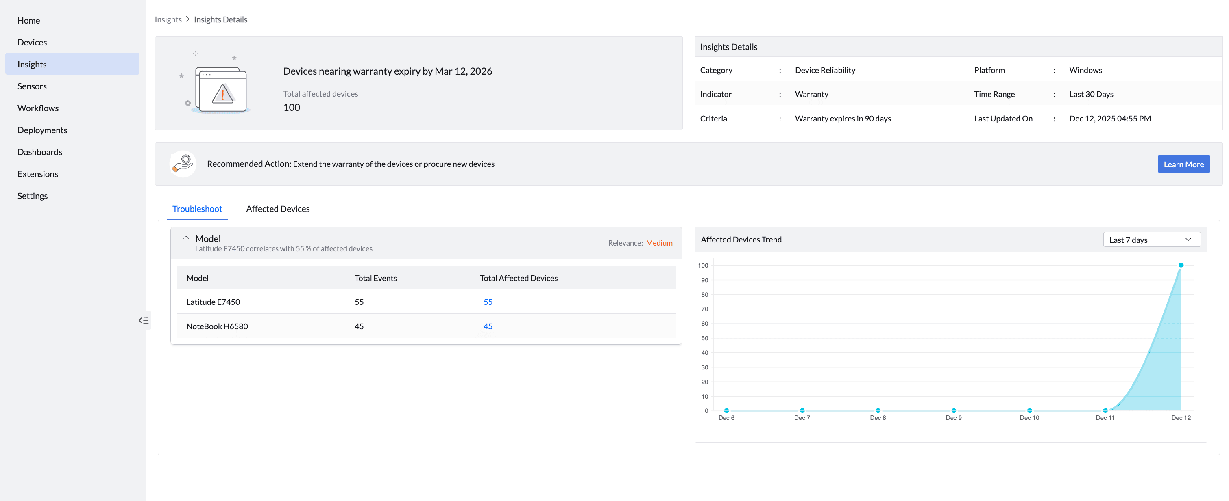Image resolution: width=1229 pixels, height=501 pixels.
Task: Click the Learn More button
Action: tap(1183, 164)
